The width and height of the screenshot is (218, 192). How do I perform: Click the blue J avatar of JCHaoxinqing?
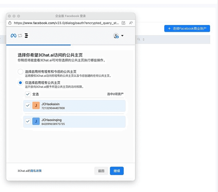tap(36, 121)
